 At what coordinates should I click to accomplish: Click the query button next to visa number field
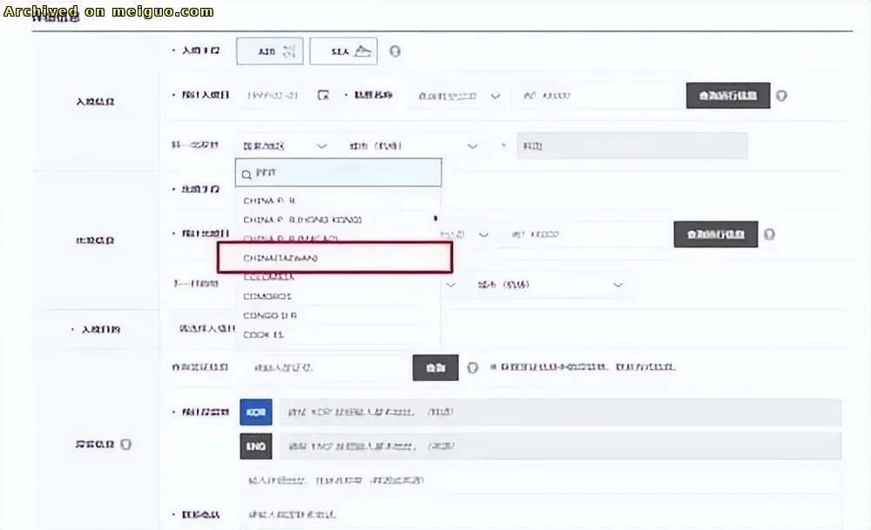[435, 368]
